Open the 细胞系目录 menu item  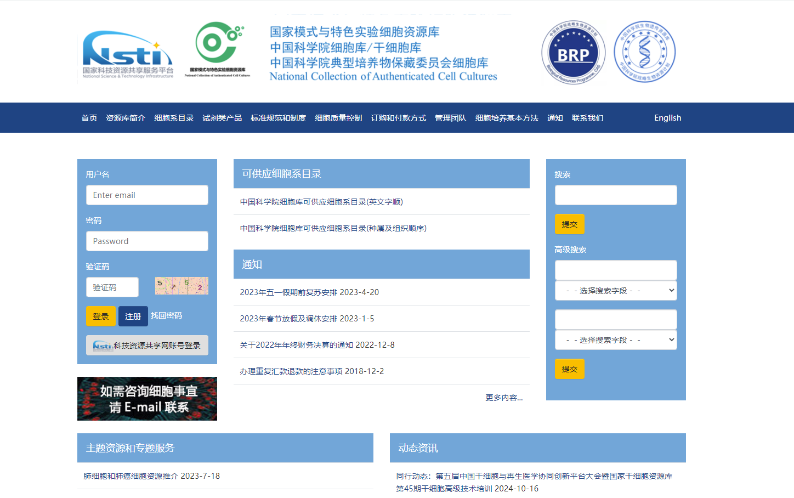click(174, 118)
